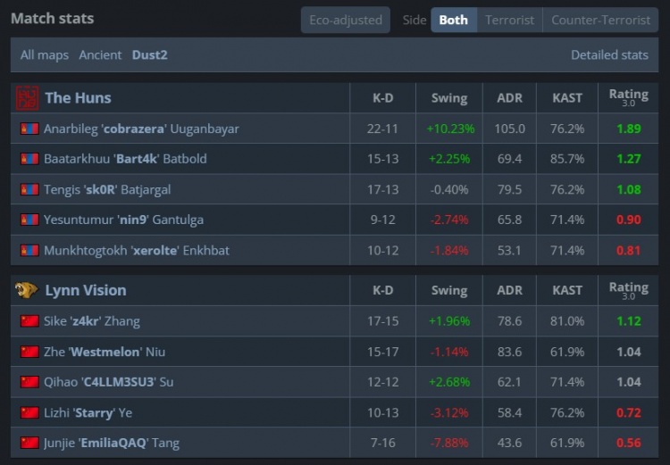Click the flag beside EmiliaQAQ
This screenshot has width=670, height=465.
(x=29, y=443)
